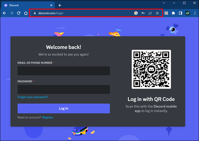
Task: Open the Register link
Action: (x=48, y=118)
